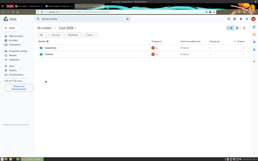Expand the Tipo filter dropdown
258x161 pixels.
point(43,35)
